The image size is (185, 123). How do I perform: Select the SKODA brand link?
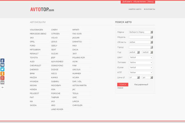pos(33,105)
